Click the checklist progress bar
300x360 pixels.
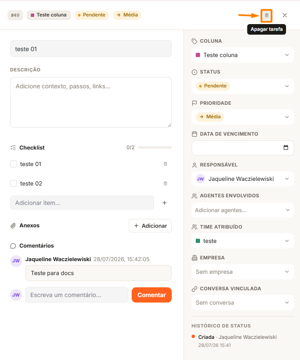(155, 147)
